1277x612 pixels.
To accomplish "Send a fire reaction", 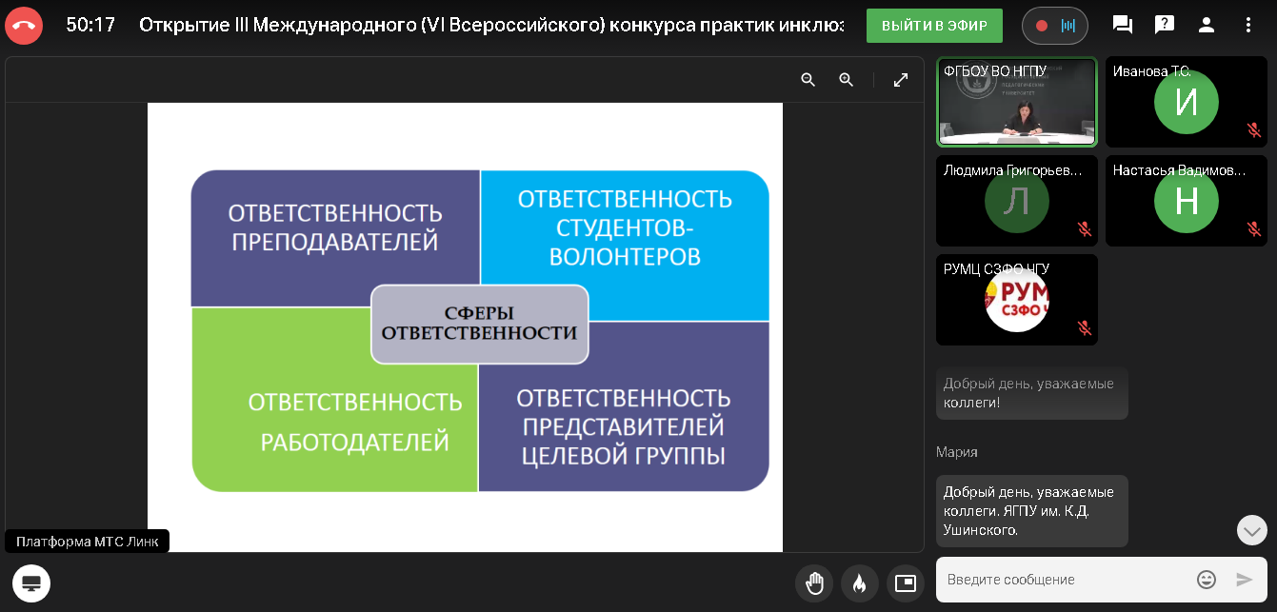I will [x=859, y=582].
